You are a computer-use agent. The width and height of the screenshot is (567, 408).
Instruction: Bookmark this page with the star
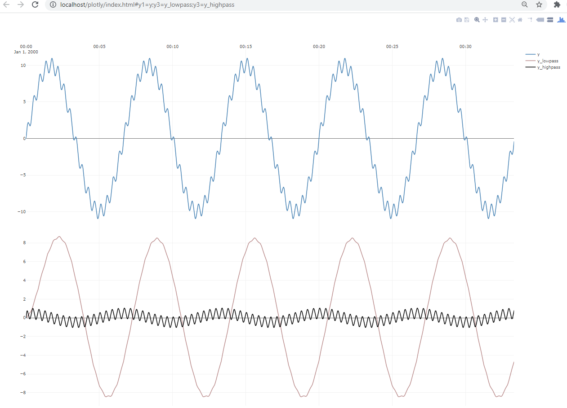(538, 5)
